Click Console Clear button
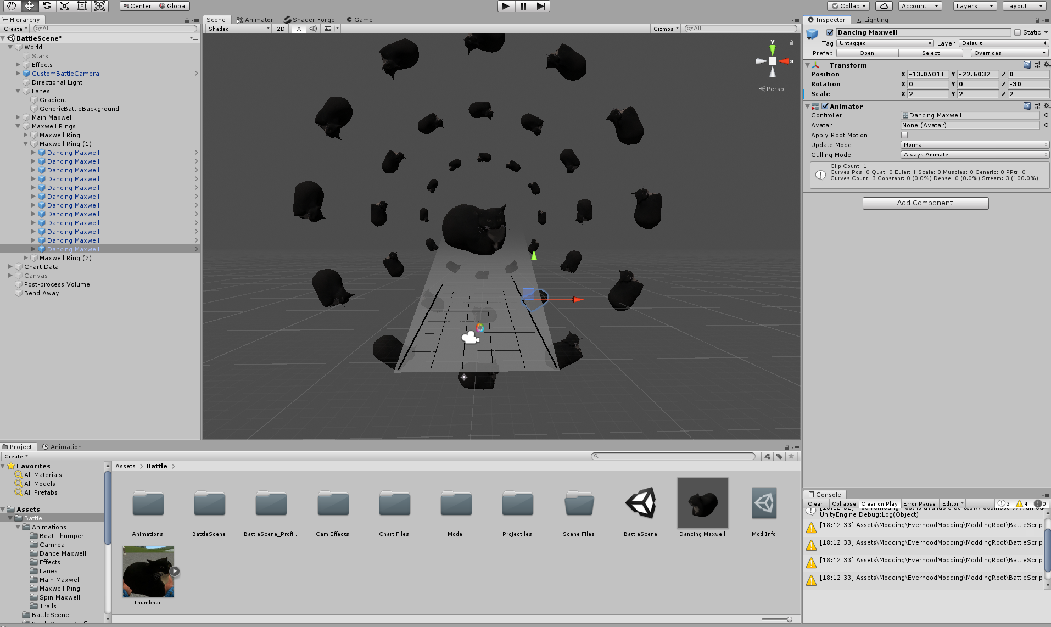Screen dimensions: 1051x627 (815, 503)
